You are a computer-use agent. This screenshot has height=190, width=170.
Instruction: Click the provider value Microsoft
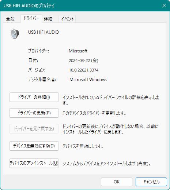[x=78, y=51]
